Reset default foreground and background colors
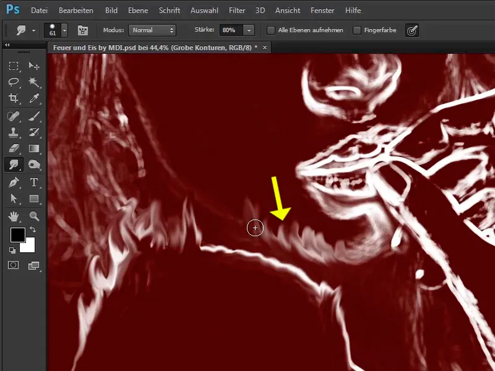Screen dimensions: 495x371 12,250
